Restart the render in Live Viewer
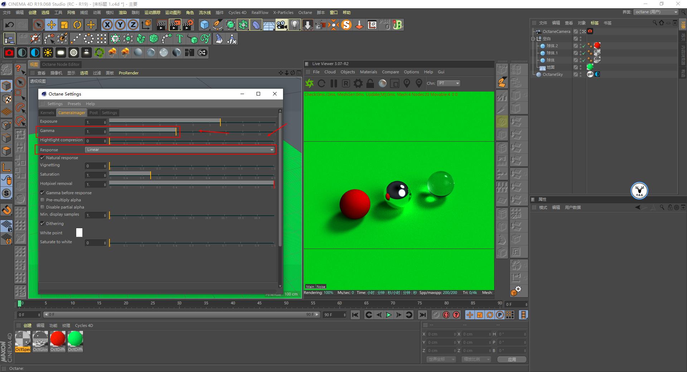 [x=321, y=83]
